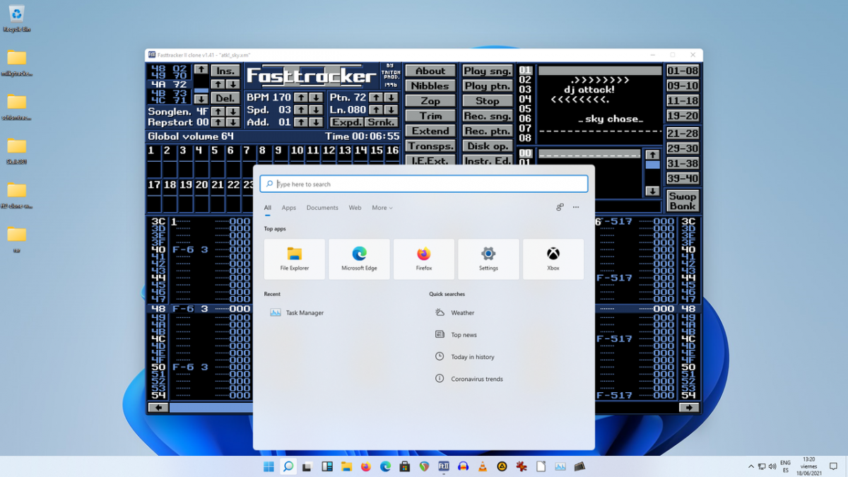
Task: Click the Microsoft Store taskbar icon
Action: tap(405, 466)
